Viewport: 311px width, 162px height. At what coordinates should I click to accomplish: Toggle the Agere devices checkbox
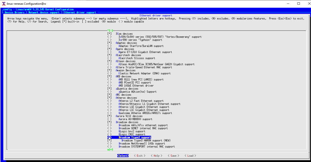coord(109,49)
